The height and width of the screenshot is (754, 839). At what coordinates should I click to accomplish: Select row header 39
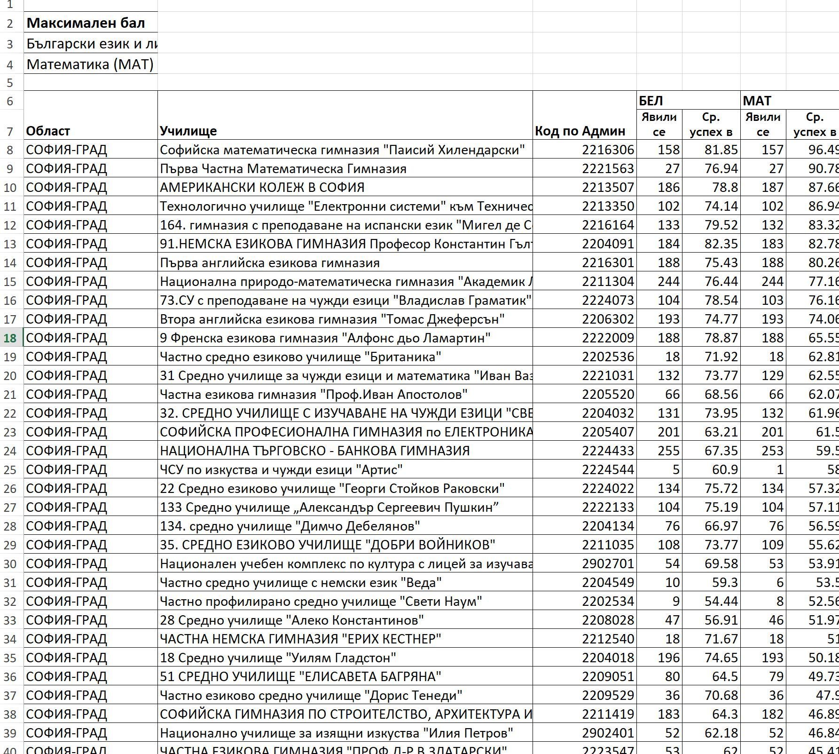pyautogui.click(x=11, y=733)
